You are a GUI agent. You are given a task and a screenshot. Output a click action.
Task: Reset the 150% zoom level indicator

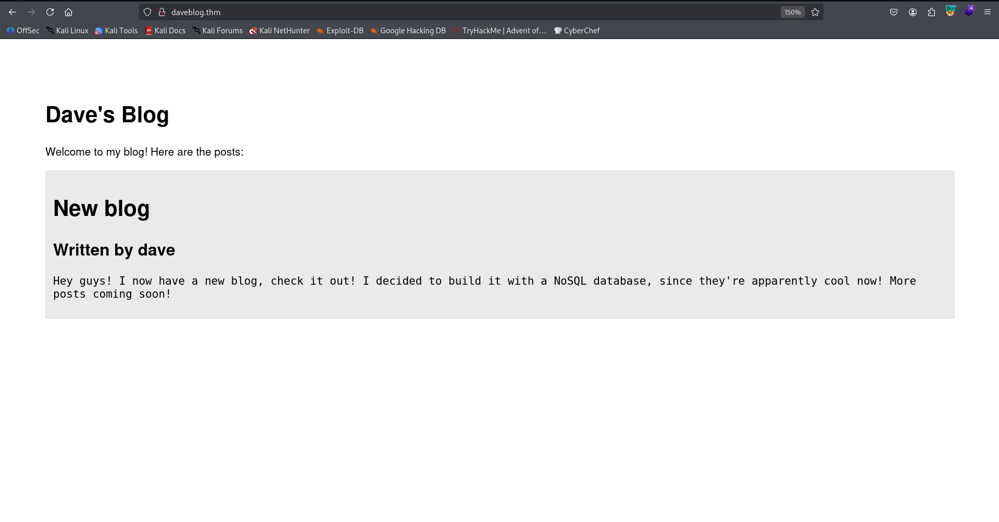(792, 12)
